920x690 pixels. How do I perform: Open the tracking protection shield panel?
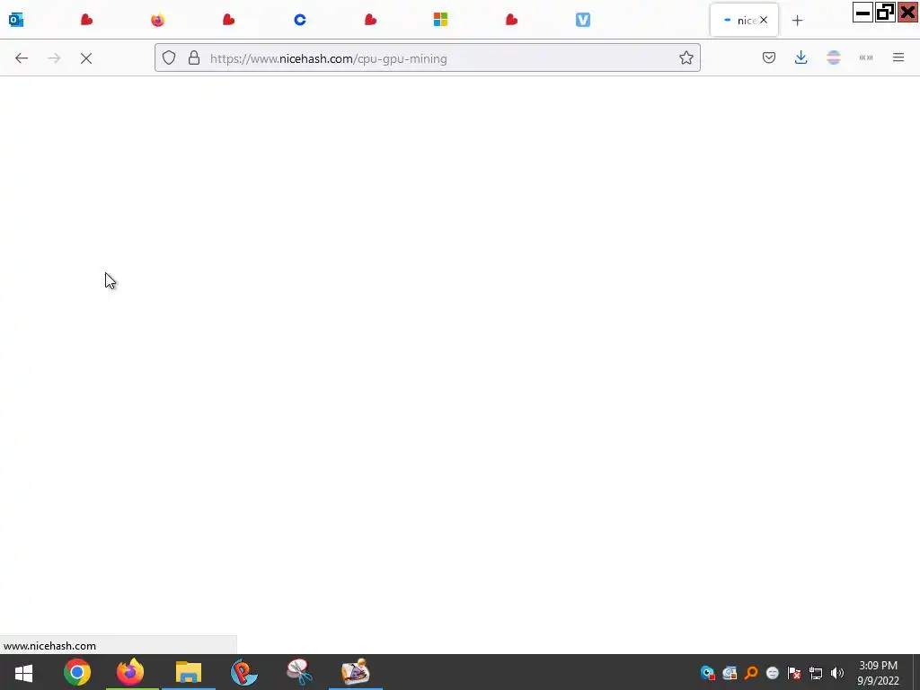tap(169, 57)
